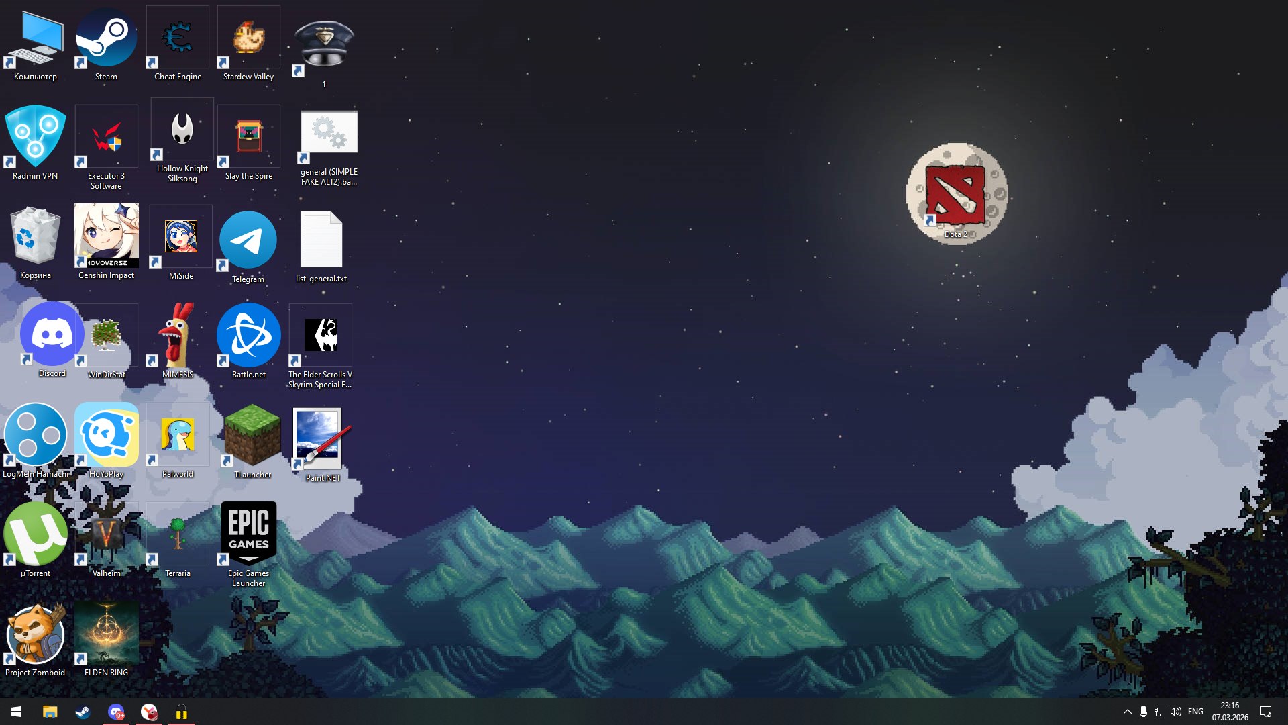
Task: Show hidden system tray icons
Action: [1127, 712]
